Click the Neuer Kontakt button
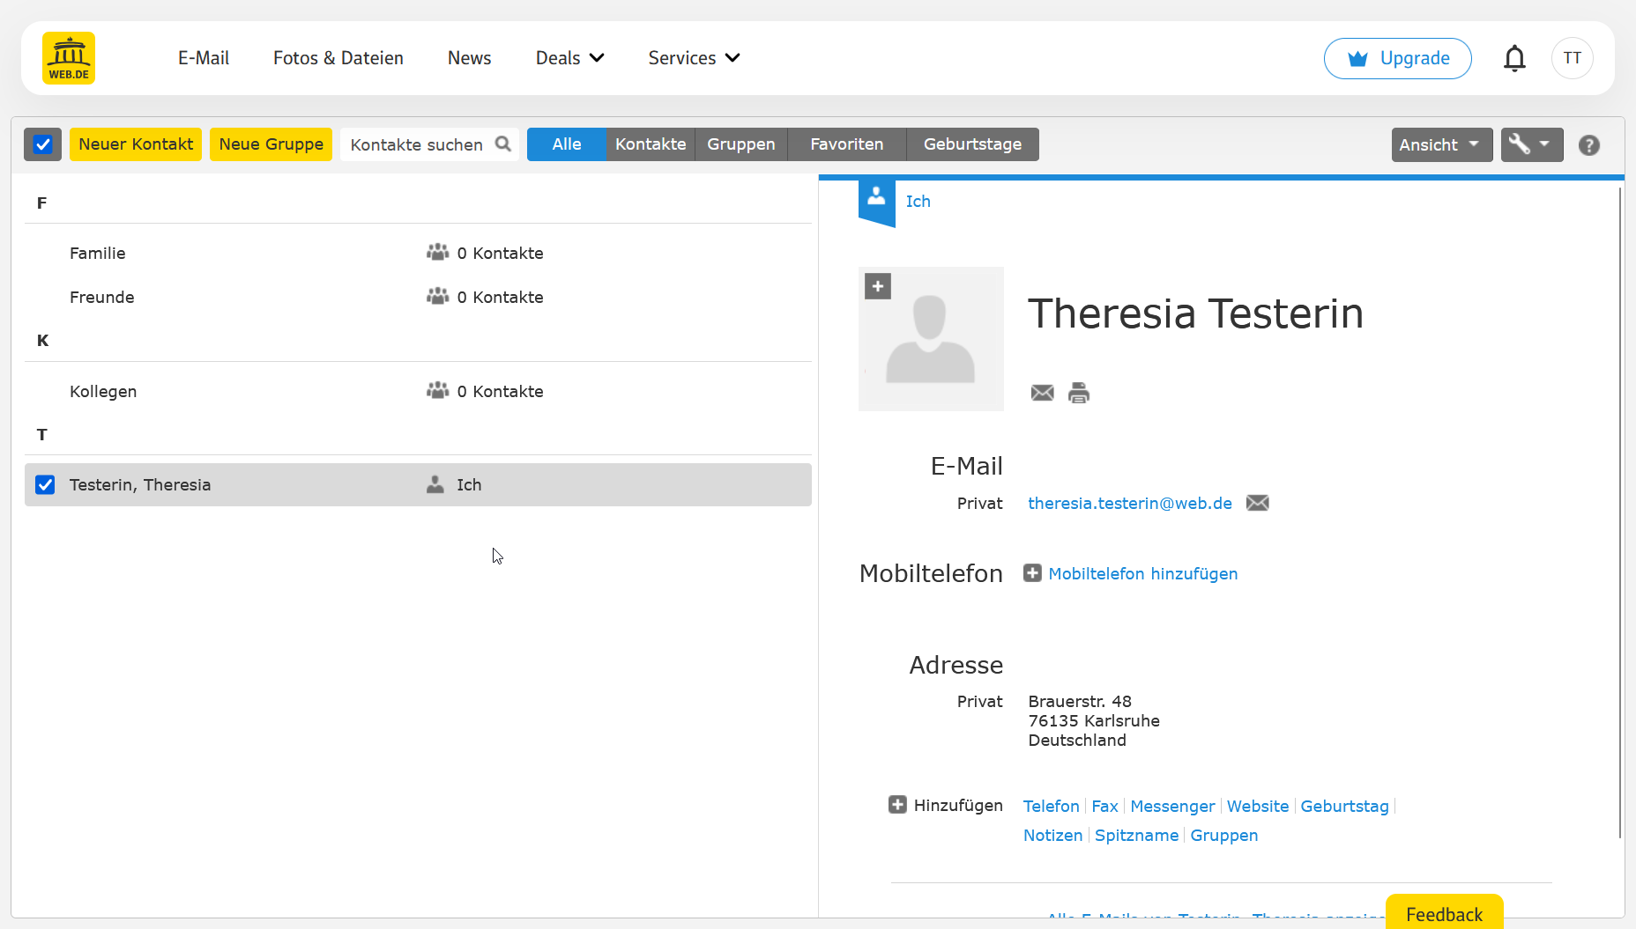The width and height of the screenshot is (1636, 929). tap(136, 144)
